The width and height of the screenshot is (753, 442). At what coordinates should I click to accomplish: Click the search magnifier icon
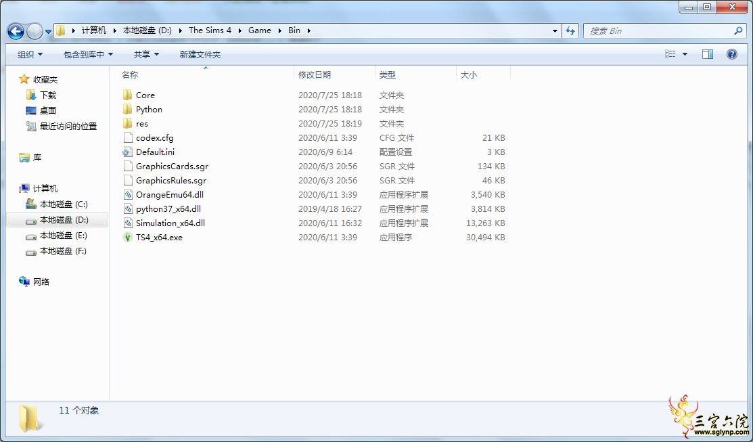coord(738,30)
